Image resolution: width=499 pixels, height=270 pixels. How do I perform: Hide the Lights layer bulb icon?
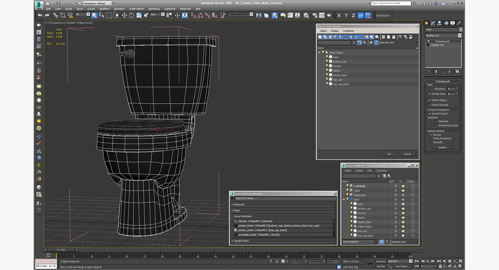pos(347,190)
